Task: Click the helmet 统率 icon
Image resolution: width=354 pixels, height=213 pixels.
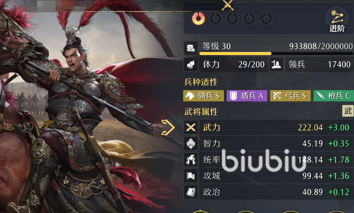Action: [x=191, y=159]
